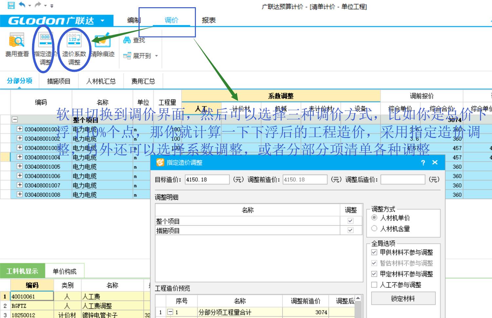This screenshot has height=318, width=492.
Task: Select 18250012 镀锌电管卡子 row
Action: [x=75, y=315]
